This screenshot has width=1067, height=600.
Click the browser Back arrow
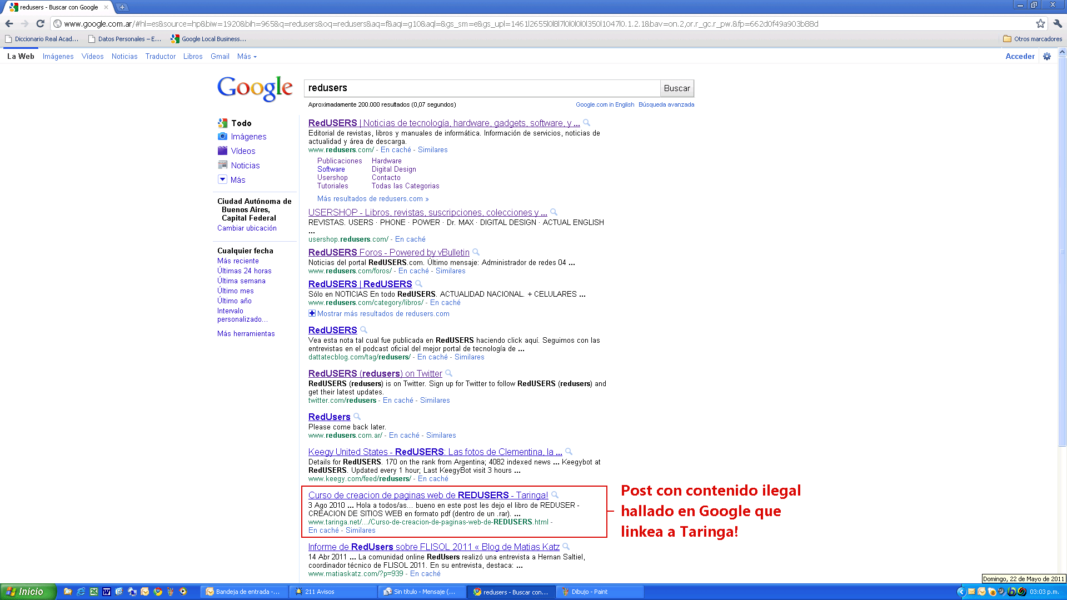point(9,23)
